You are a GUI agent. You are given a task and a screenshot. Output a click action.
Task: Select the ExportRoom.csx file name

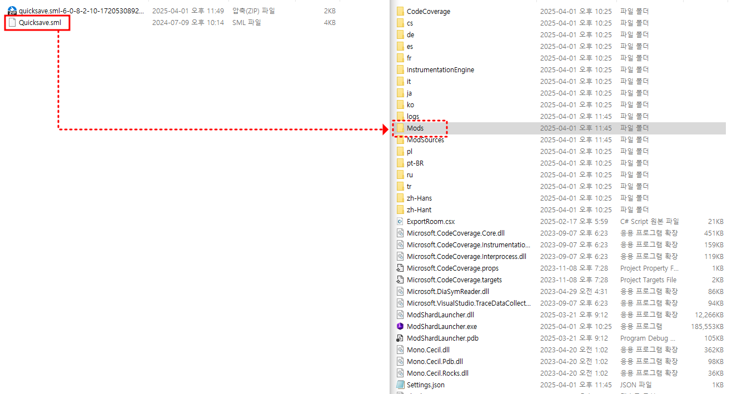pyautogui.click(x=431, y=221)
